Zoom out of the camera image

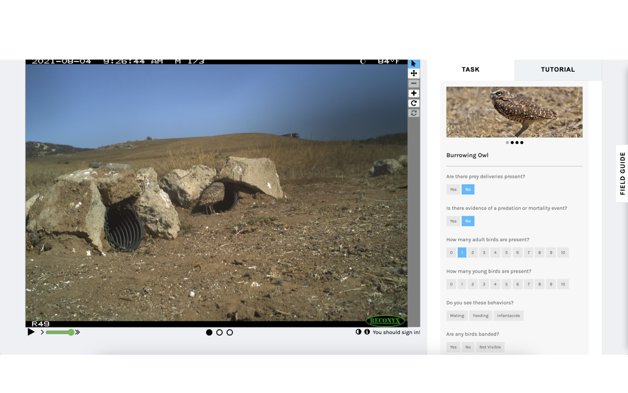(x=414, y=84)
